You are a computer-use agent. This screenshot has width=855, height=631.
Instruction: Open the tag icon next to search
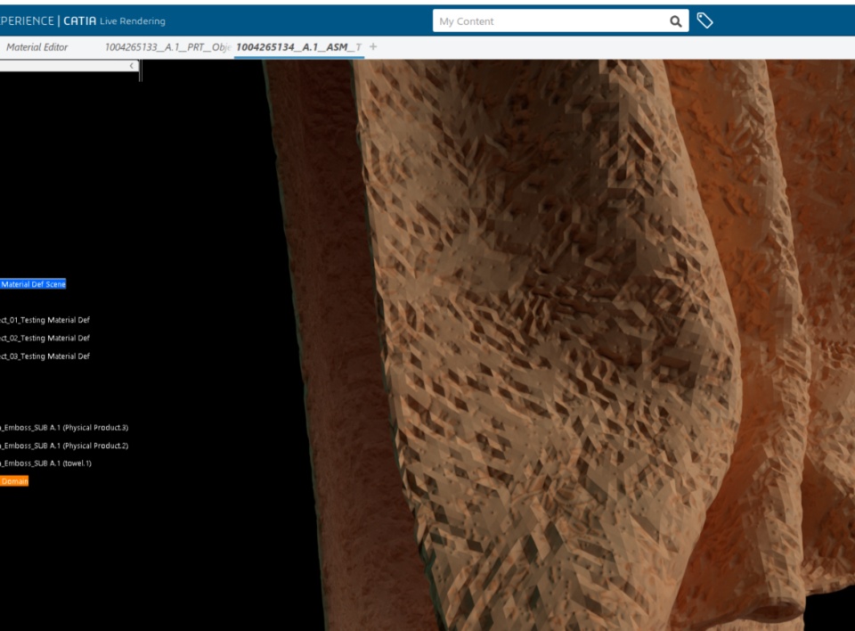click(704, 20)
